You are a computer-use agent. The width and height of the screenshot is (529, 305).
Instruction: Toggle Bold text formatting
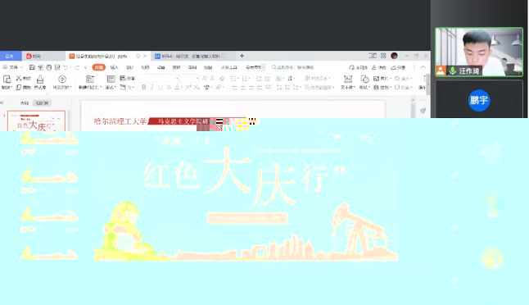coord(144,88)
